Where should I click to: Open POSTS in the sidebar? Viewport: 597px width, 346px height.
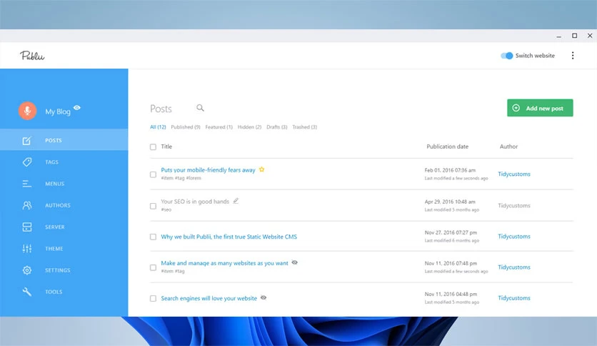[64, 140]
